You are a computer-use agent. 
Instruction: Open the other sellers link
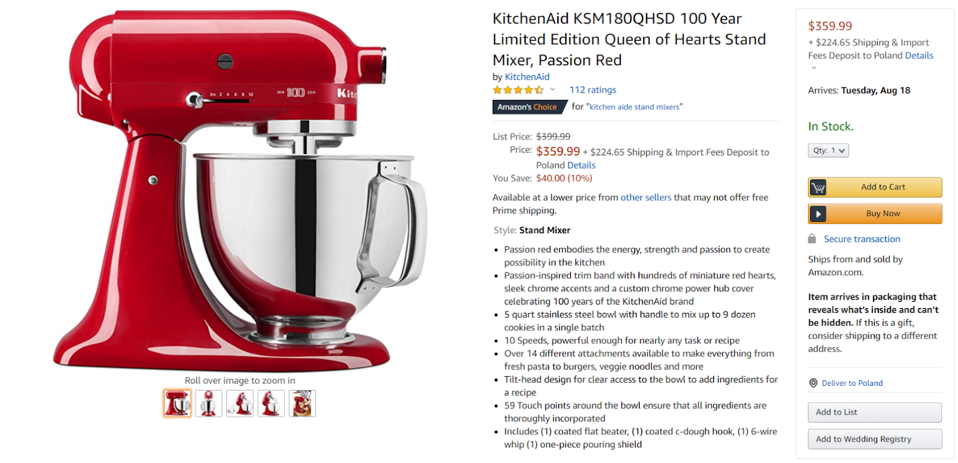point(646,197)
